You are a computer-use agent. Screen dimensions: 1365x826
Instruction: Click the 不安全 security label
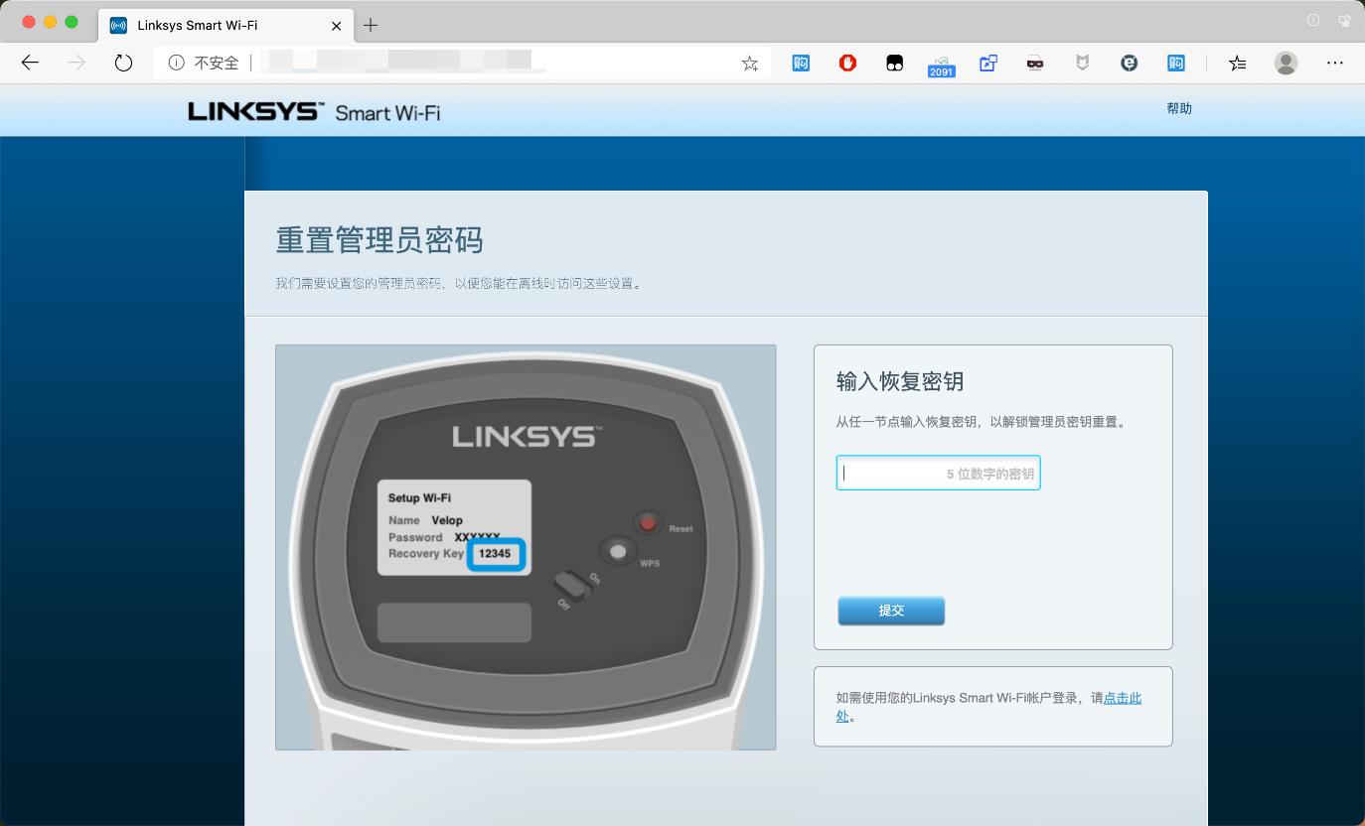click(217, 63)
